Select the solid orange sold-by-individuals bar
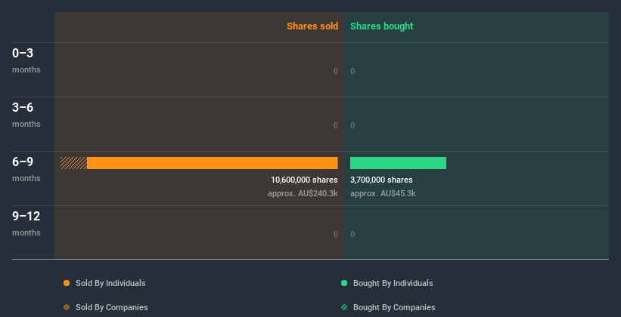This screenshot has height=317, width=621. [213, 163]
